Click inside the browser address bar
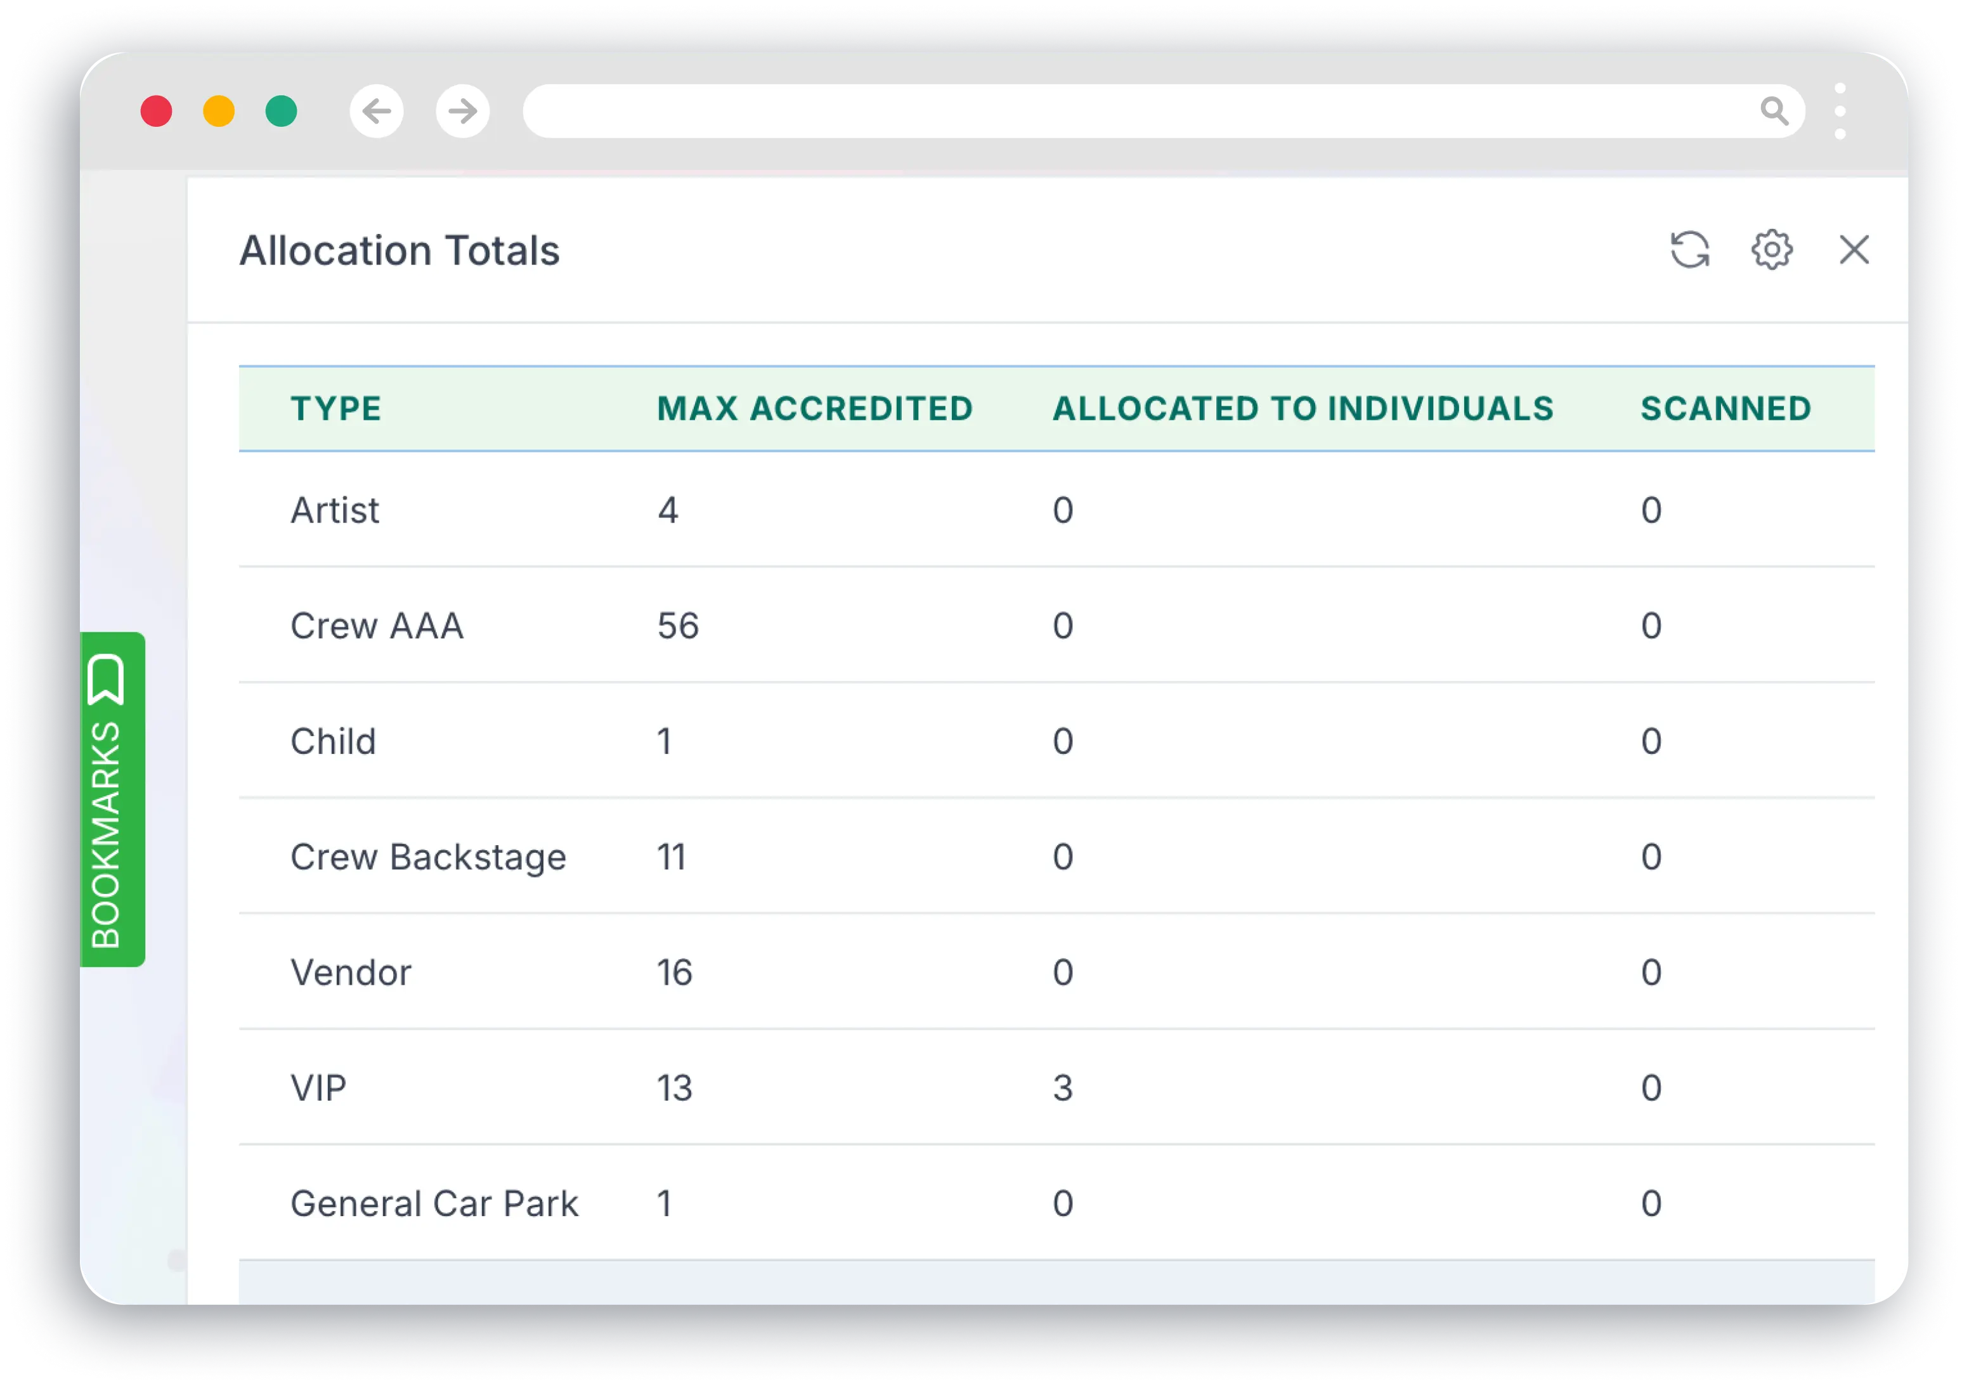 click(x=1111, y=110)
